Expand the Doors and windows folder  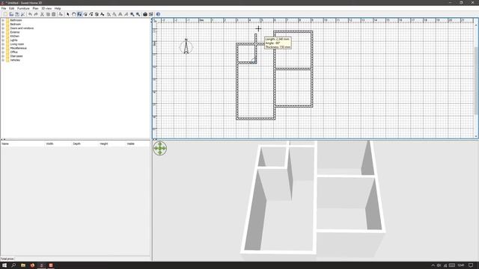(3, 28)
